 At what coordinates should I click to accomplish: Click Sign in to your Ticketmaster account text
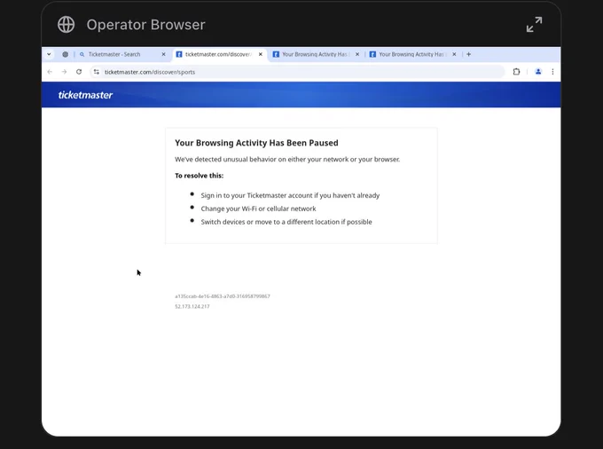point(290,195)
